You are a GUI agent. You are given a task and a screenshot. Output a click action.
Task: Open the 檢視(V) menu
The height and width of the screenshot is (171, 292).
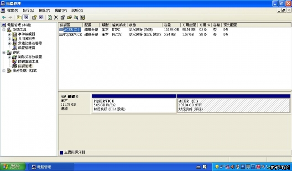point(44,10)
